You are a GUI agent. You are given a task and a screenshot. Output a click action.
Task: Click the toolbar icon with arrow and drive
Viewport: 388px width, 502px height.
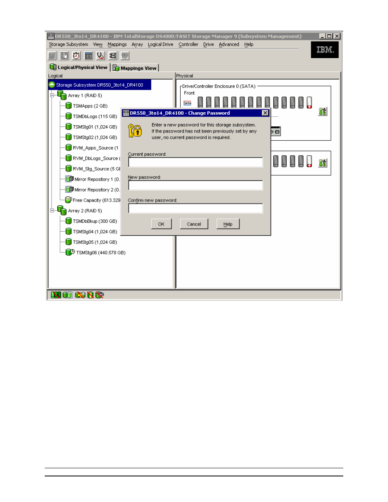(113, 56)
